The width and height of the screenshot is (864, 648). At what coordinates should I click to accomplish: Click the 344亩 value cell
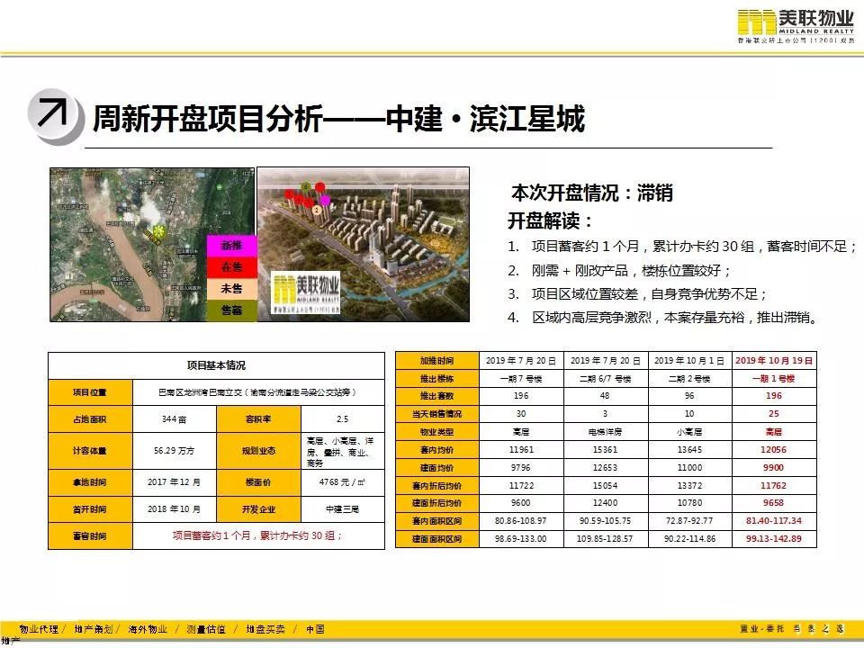pos(174,419)
